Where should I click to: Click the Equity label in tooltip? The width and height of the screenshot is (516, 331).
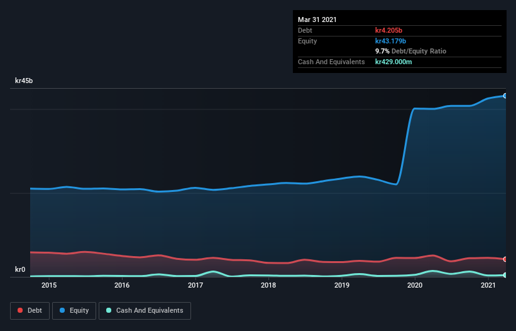coord(307,41)
